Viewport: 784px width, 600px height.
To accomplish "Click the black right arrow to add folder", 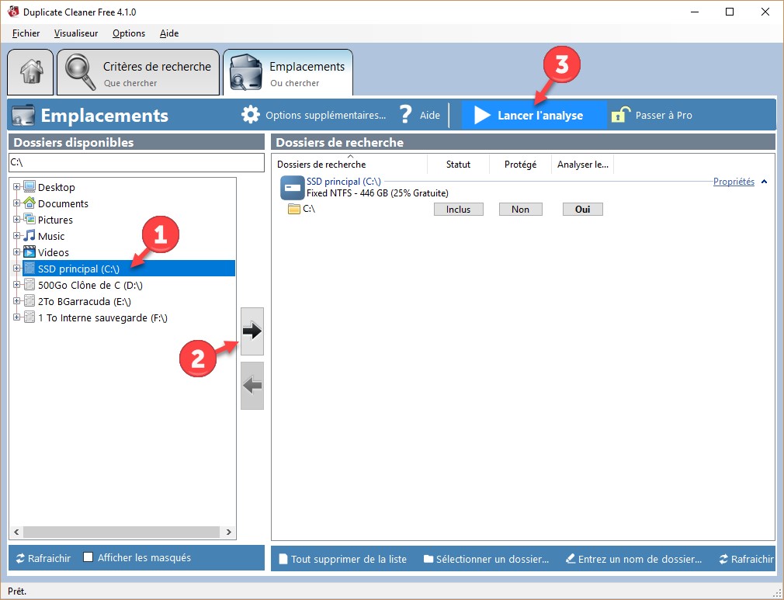I will click(252, 331).
